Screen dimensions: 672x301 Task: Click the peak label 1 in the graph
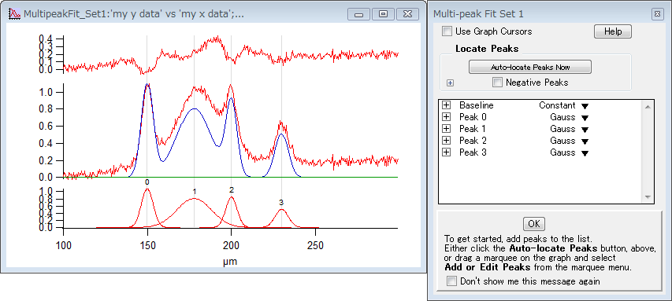click(x=194, y=191)
